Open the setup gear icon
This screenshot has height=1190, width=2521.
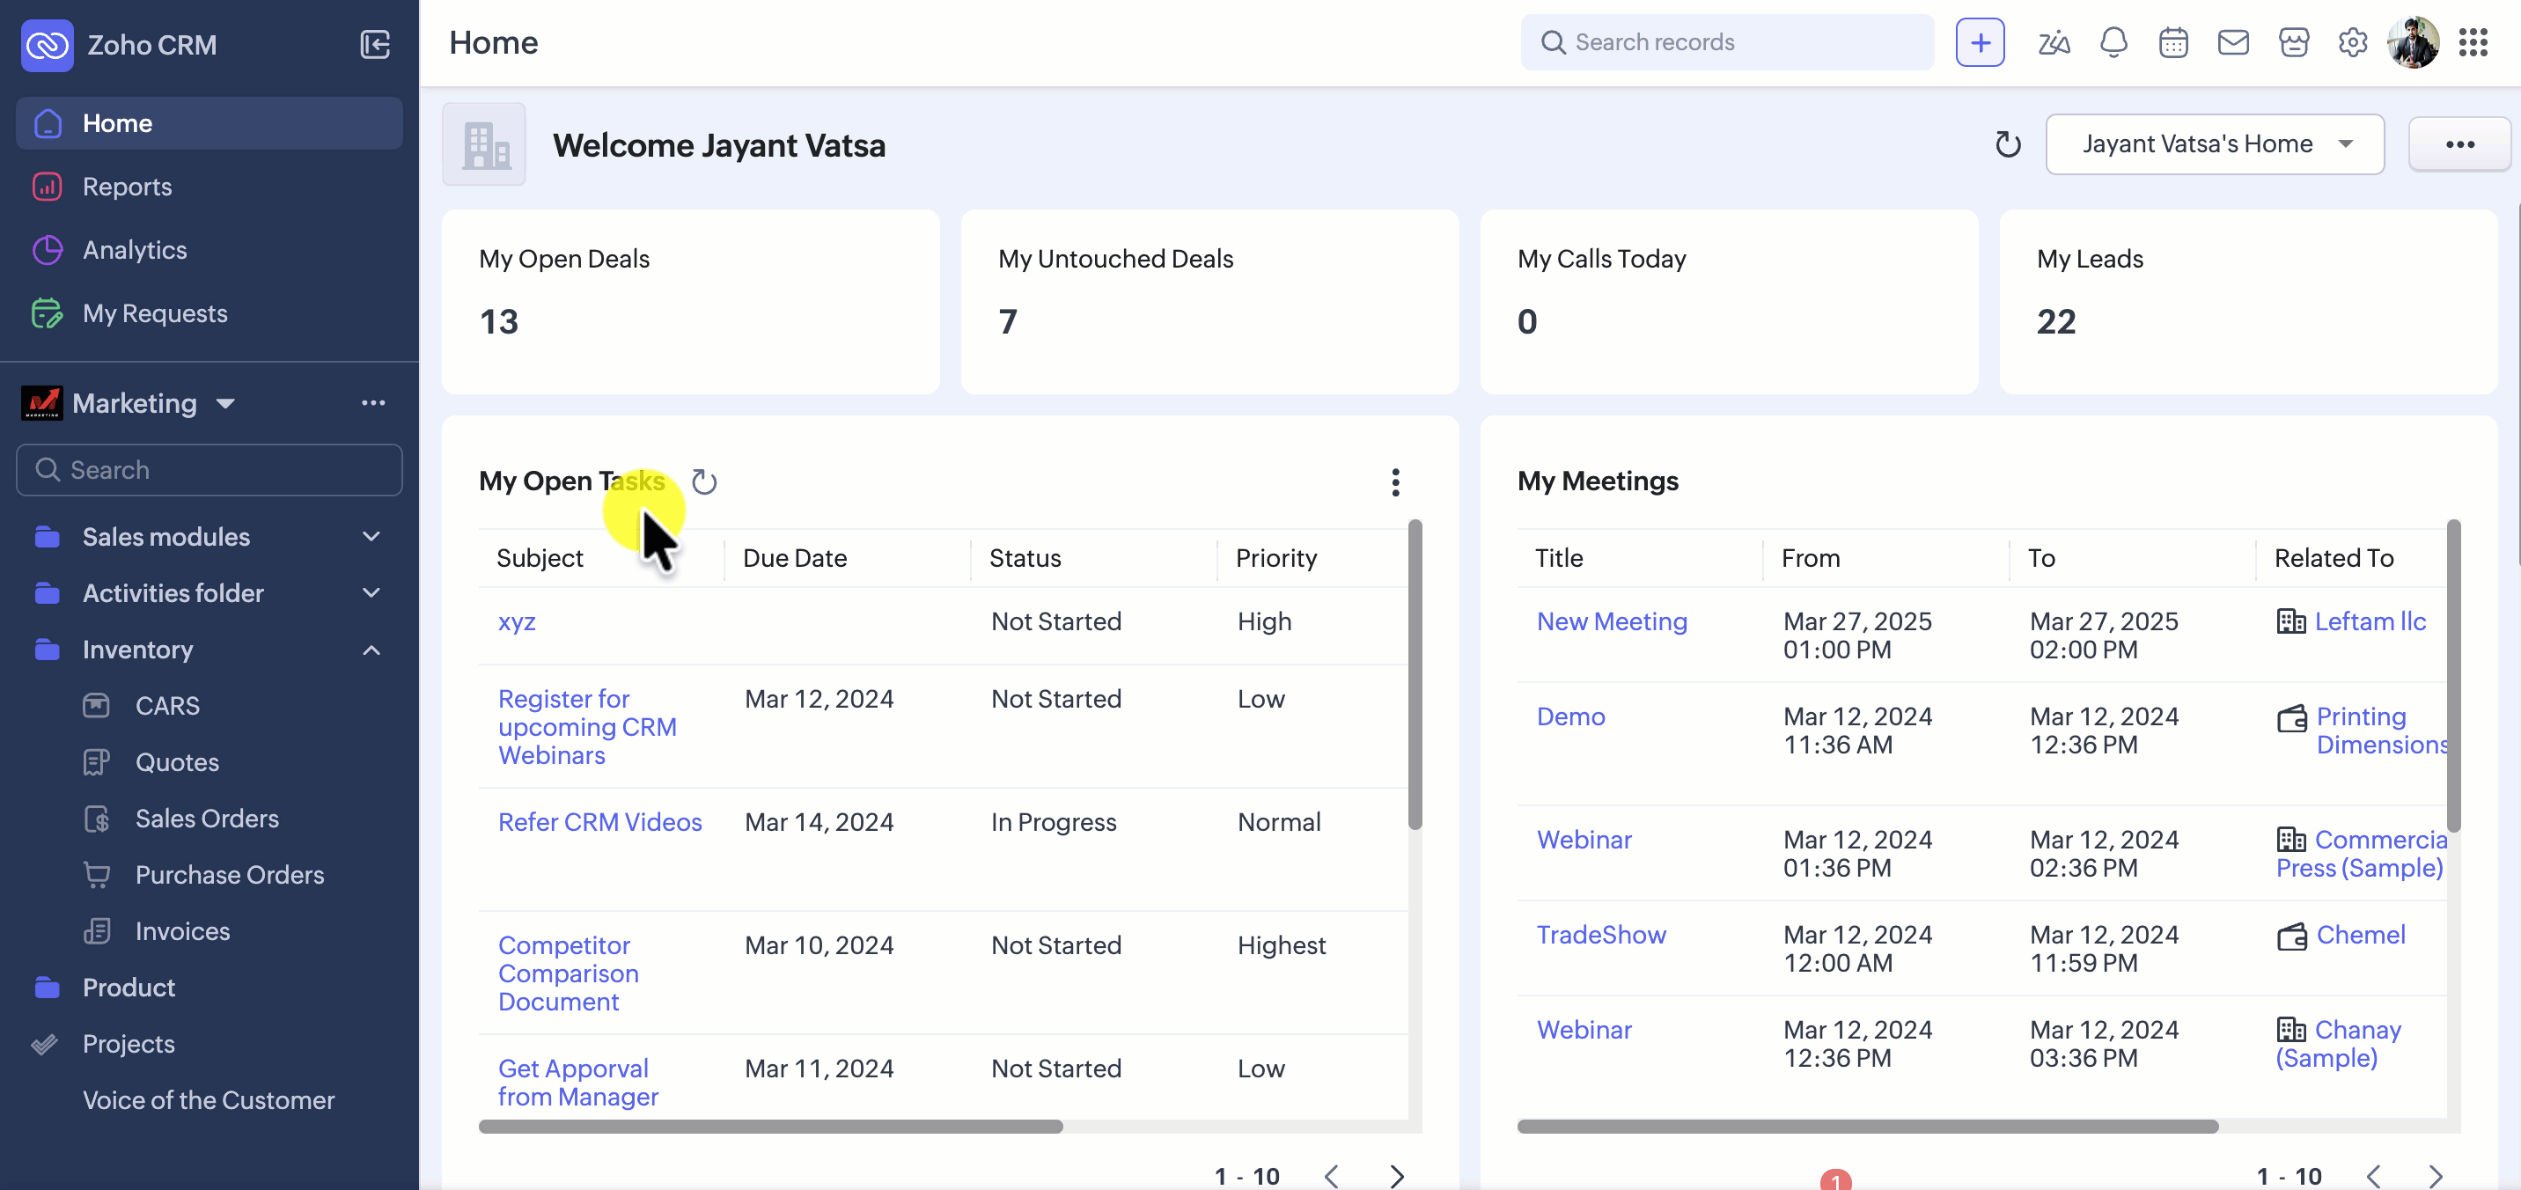tap(2352, 42)
